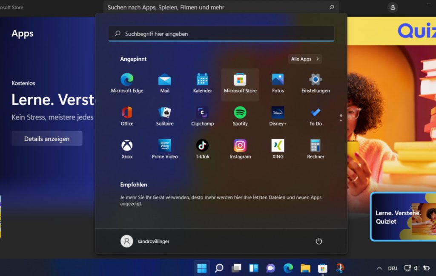Switch to Microsoft Store on taskbar

tap(323, 268)
